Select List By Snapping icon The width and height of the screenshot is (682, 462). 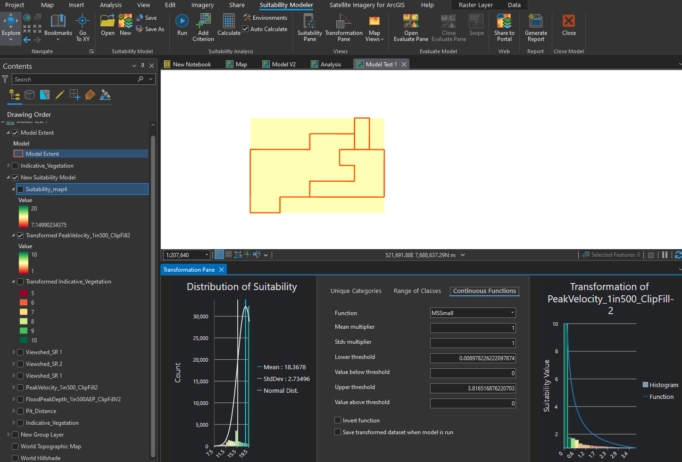tap(75, 95)
